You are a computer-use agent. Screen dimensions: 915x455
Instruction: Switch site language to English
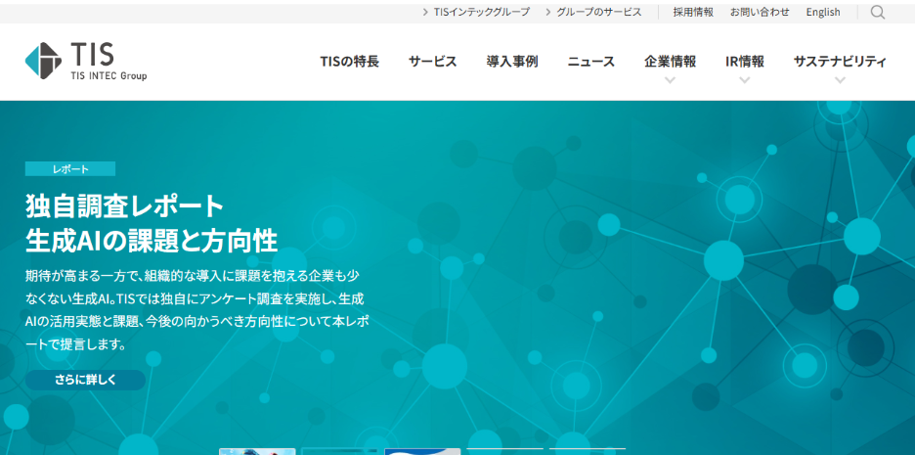(x=823, y=12)
